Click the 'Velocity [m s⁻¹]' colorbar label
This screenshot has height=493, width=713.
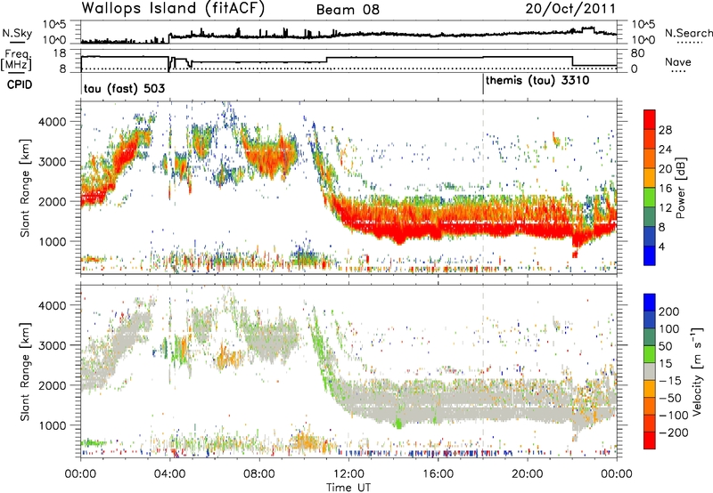click(696, 371)
